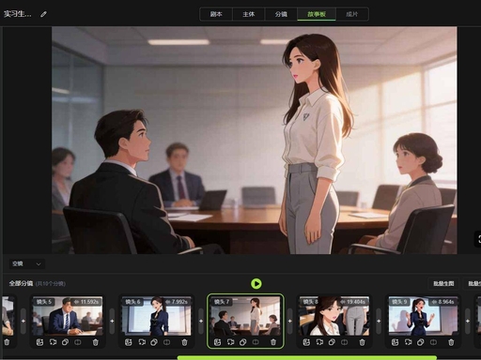Delete 镜头 7 with its trash icon

(273, 342)
